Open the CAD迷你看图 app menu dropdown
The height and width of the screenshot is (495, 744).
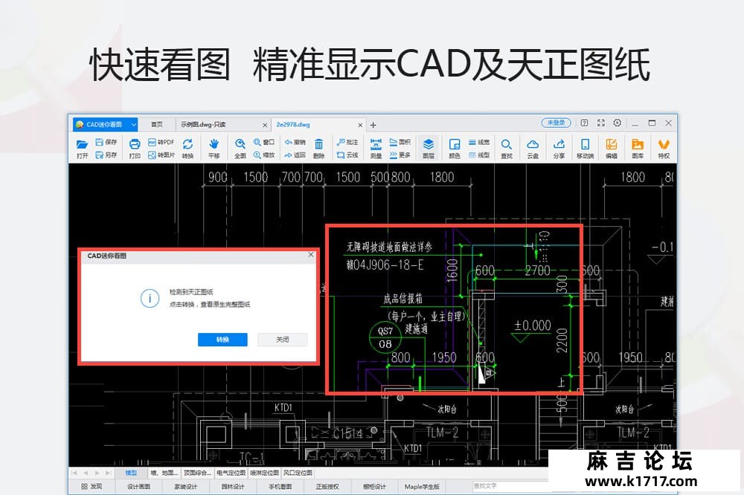click(x=134, y=124)
